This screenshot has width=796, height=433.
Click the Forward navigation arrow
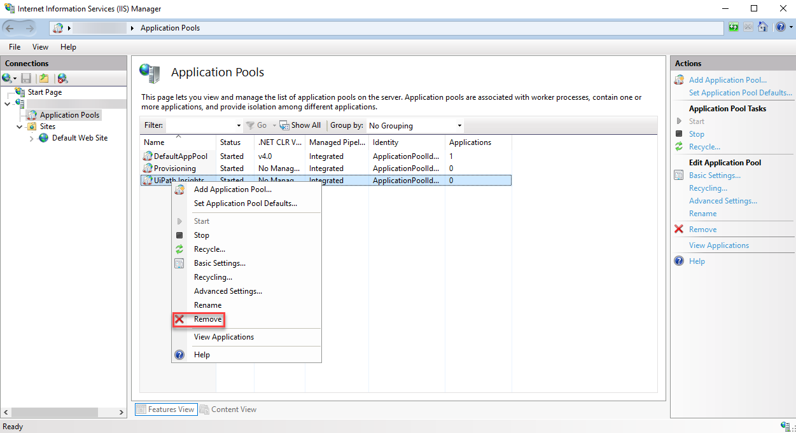point(30,27)
